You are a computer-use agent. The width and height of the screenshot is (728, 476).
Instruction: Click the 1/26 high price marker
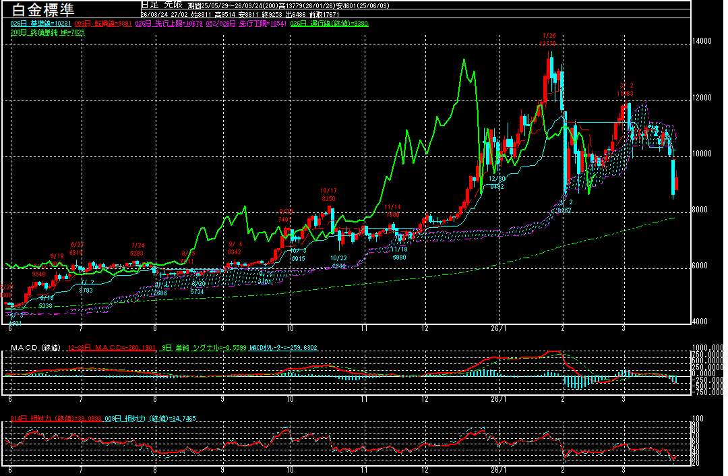(x=549, y=39)
